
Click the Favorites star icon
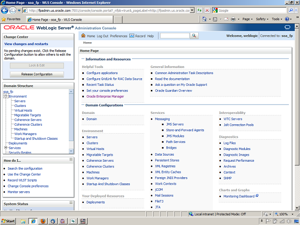(4, 19)
